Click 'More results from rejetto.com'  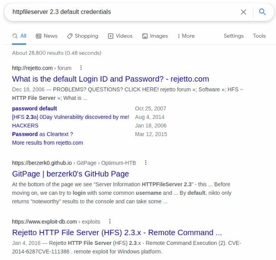click(48, 143)
